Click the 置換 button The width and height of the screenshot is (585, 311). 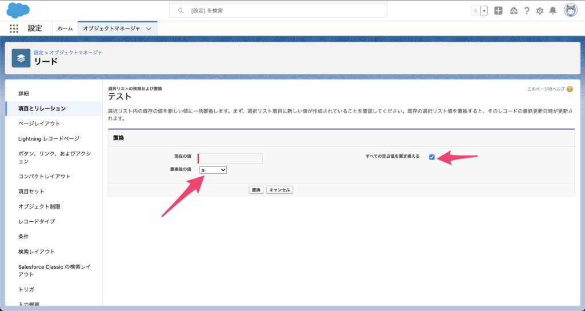point(256,190)
